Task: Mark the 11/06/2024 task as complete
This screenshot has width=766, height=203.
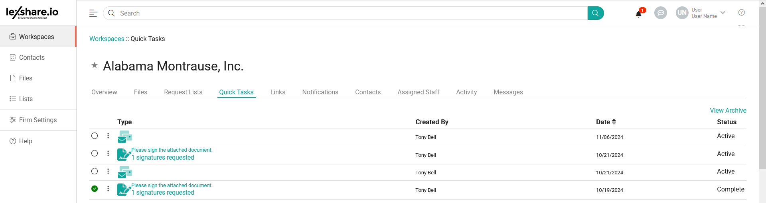Action: 95,136
